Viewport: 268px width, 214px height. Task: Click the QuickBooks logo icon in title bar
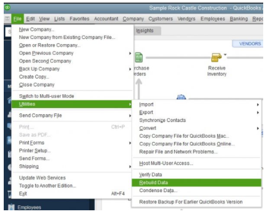(x=7, y=7)
